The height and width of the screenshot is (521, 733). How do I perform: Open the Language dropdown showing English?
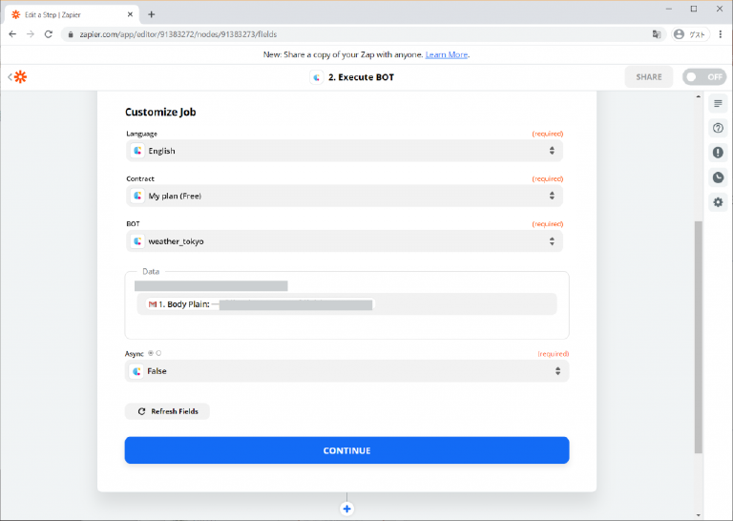point(345,151)
